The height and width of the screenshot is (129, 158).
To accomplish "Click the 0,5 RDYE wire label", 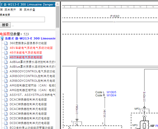I will click(x=144, y=97).
